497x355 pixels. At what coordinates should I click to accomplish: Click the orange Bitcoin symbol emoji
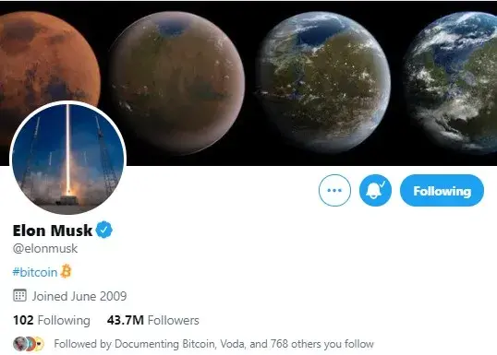click(x=66, y=271)
